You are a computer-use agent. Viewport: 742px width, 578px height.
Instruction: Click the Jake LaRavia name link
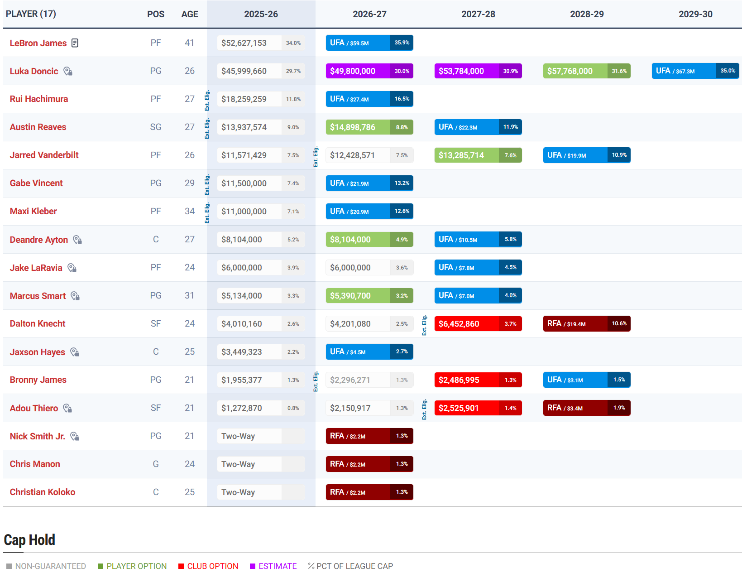click(36, 268)
